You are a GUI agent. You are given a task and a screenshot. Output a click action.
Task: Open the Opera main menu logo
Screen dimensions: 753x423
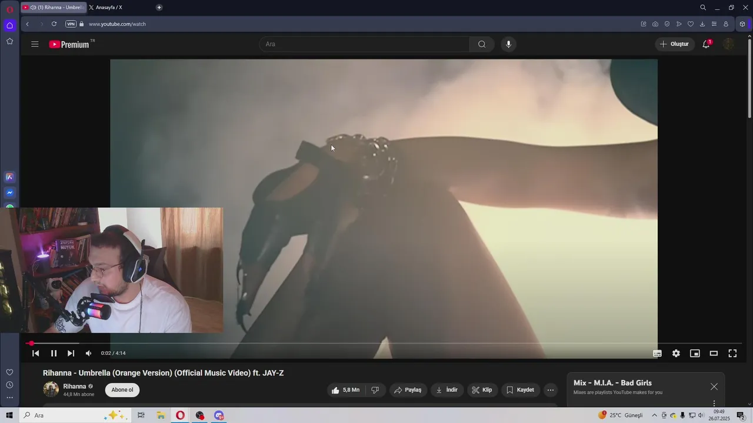click(x=9, y=9)
